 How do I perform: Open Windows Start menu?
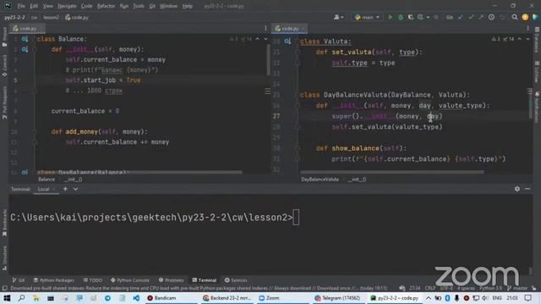click(7, 298)
